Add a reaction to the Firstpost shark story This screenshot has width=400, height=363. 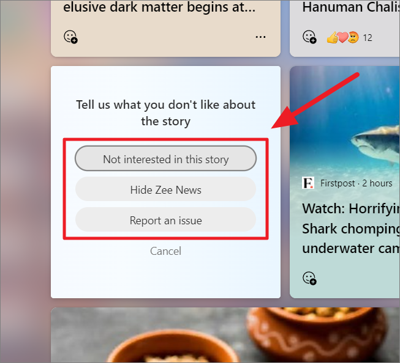coord(309,278)
